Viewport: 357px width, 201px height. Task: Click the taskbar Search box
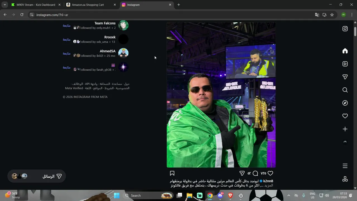[x=149, y=195]
